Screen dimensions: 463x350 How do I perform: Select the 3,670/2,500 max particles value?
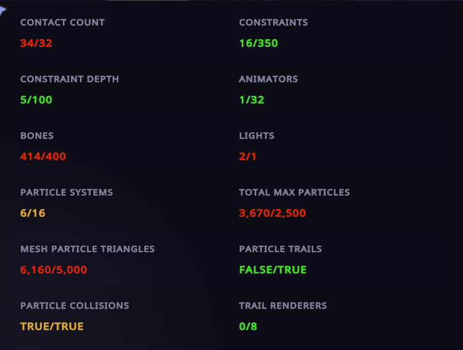tap(272, 213)
